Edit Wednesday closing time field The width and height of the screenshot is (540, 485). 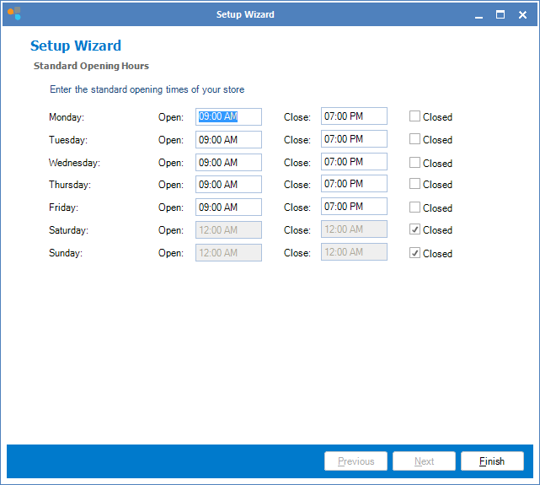tap(354, 162)
